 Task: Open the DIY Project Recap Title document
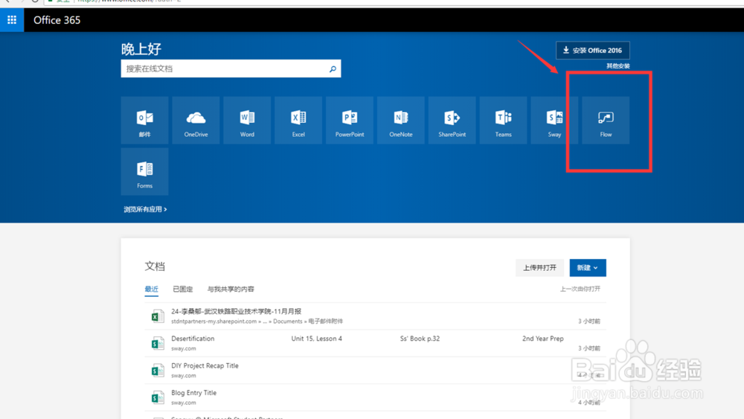(205, 365)
